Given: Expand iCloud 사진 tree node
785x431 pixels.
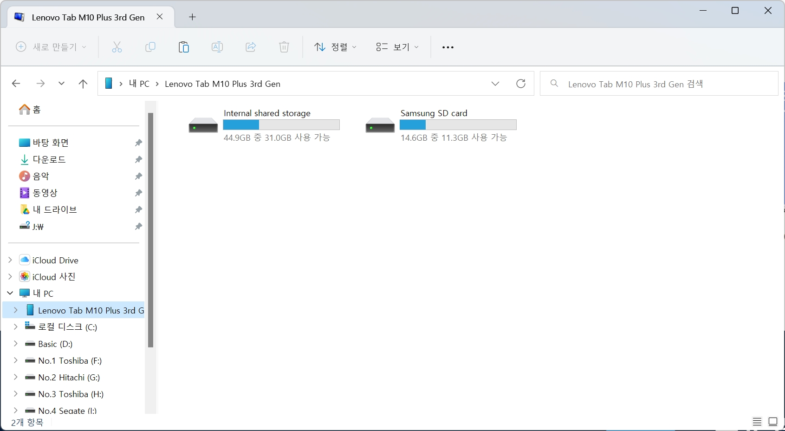Looking at the screenshot, I should point(10,277).
